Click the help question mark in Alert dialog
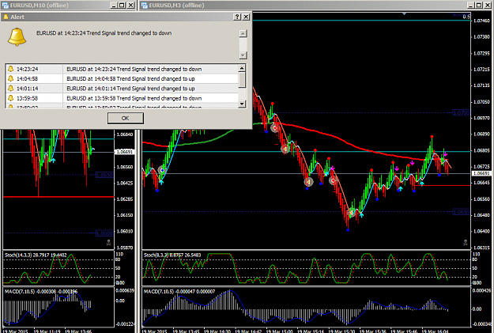This screenshot has width=494, height=333. [x=237, y=17]
